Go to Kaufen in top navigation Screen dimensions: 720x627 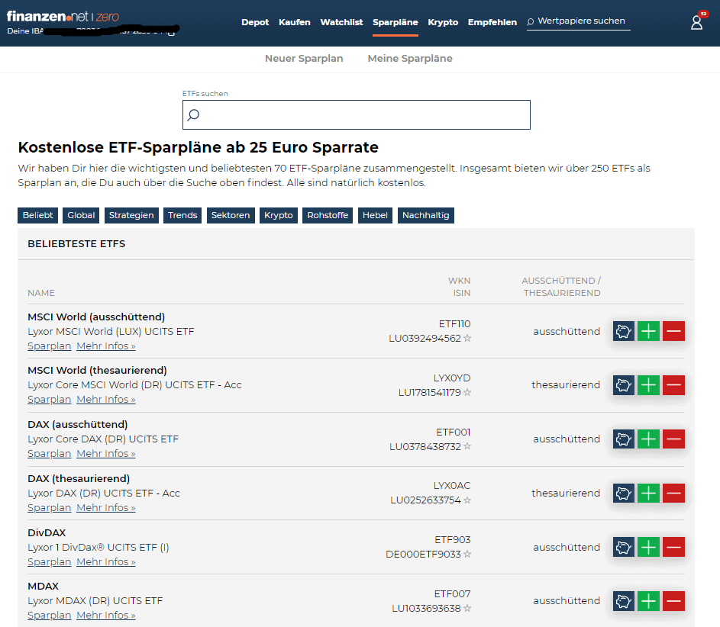[x=294, y=22]
